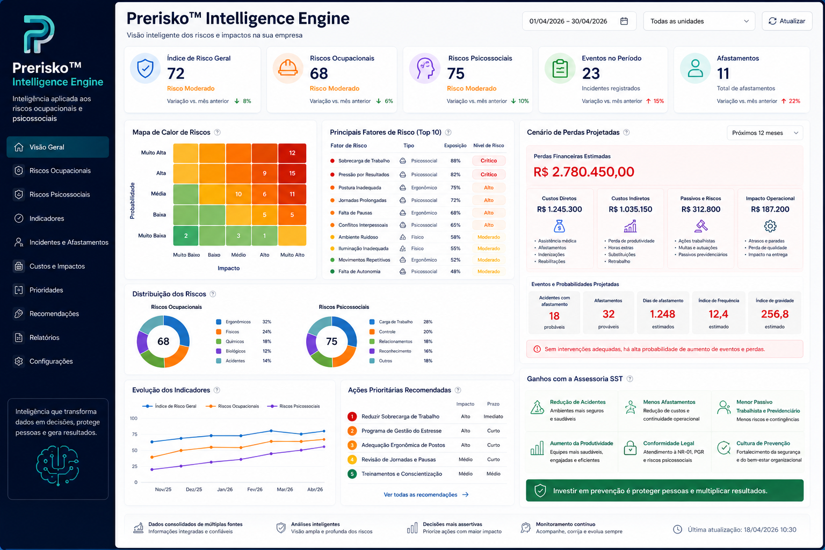Click the hard hat Riscos Ocupacionais card icon
The width and height of the screenshot is (825, 550).
coord(288,68)
